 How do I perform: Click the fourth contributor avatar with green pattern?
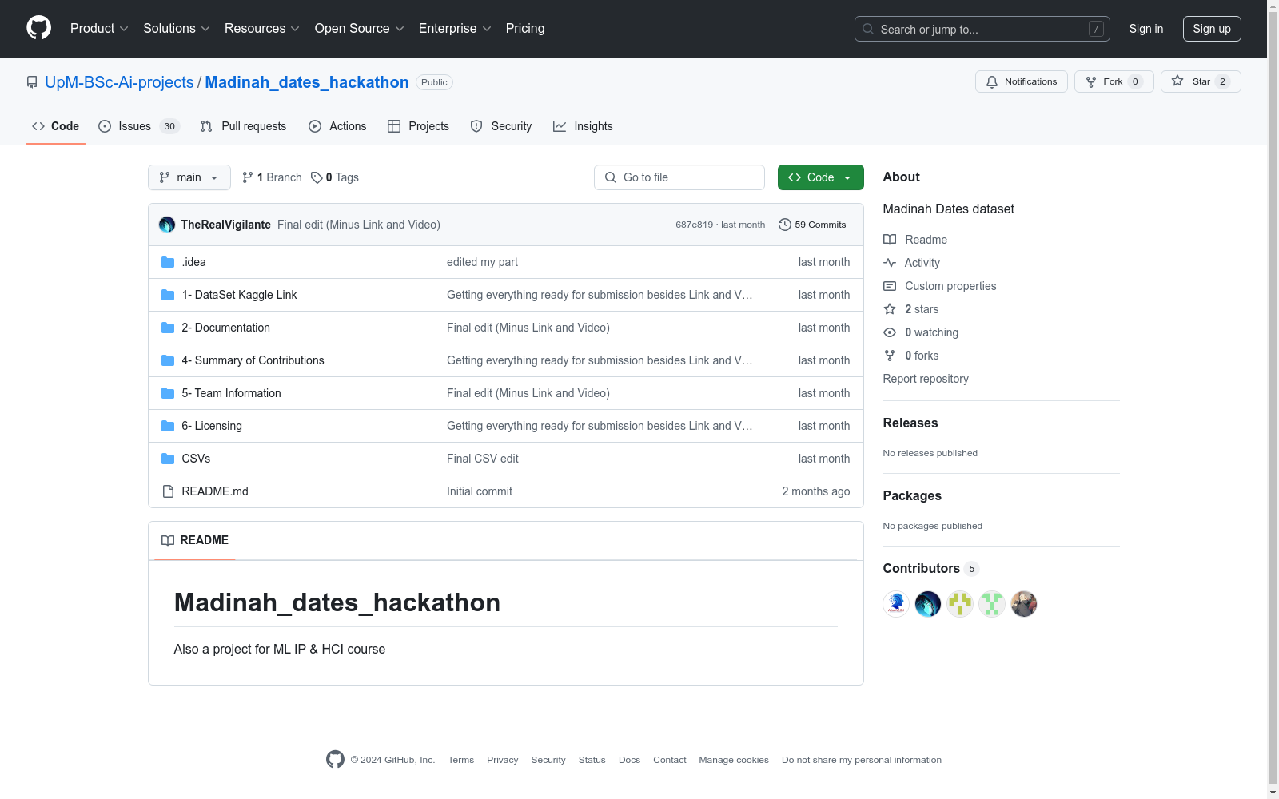(992, 604)
